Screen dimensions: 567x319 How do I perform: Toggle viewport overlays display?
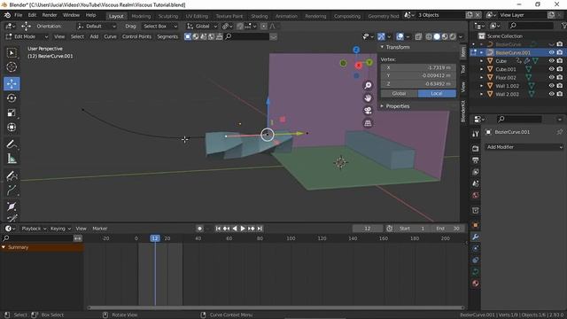(x=400, y=36)
